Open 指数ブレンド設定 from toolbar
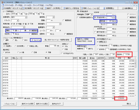139x110 pixels. pos(71,8)
